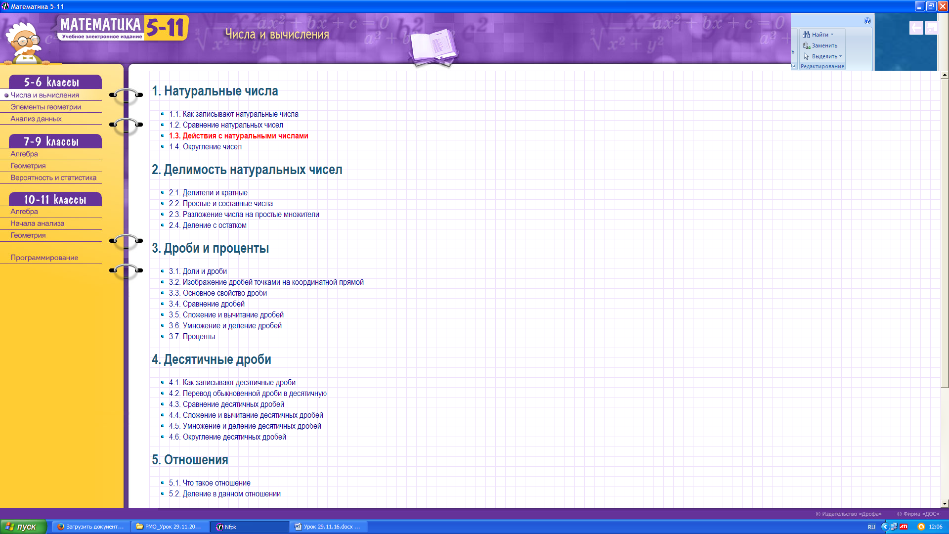Image resolution: width=949 pixels, height=534 pixels.
Task: Open the Выделить dropdown arrow
Action: pos(840,56)
